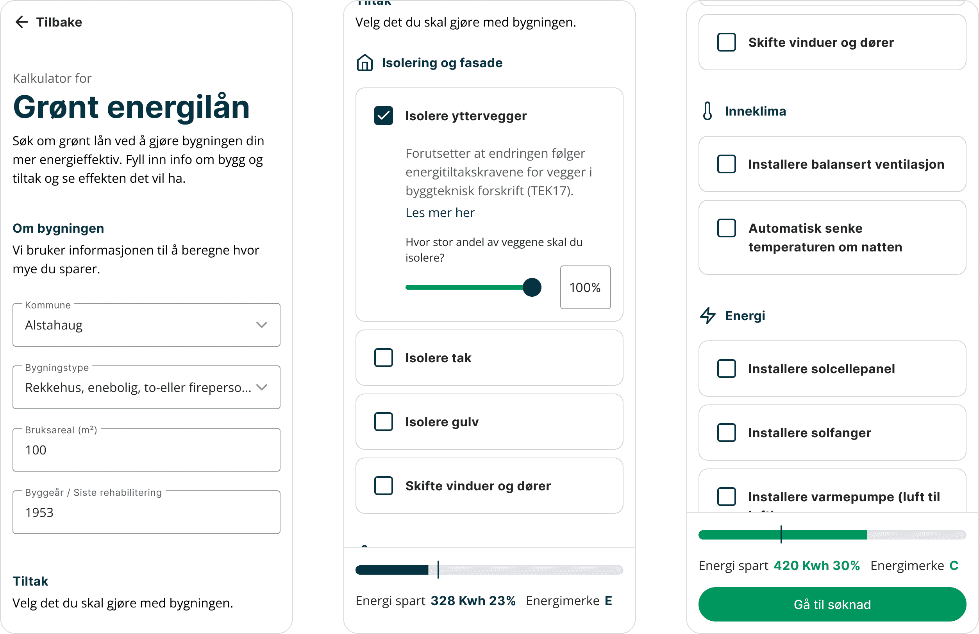This screenshot has width=979, height=634.
Task: Enable Automatisk senke temperaturen om natten
Action: point(726,228)
